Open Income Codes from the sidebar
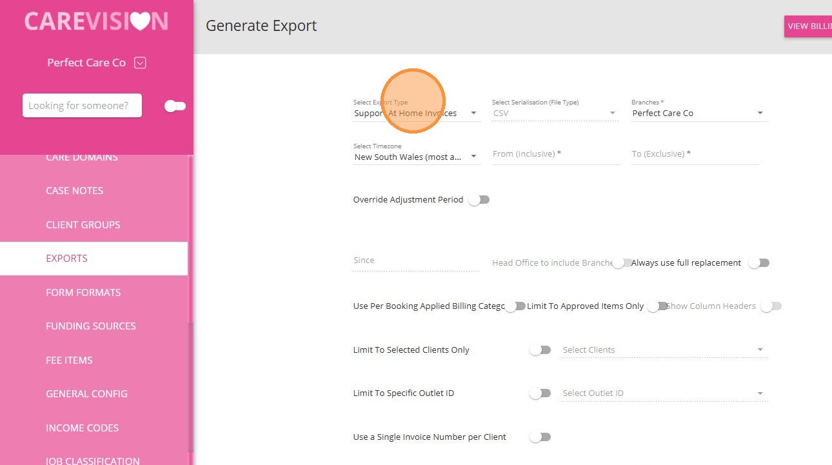This screenshot has width=832, height=465. (x=82, y=428)
